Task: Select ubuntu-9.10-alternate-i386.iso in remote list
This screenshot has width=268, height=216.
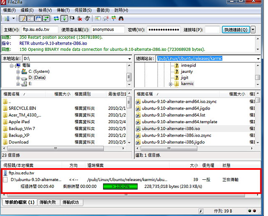Action: [171, 129]
